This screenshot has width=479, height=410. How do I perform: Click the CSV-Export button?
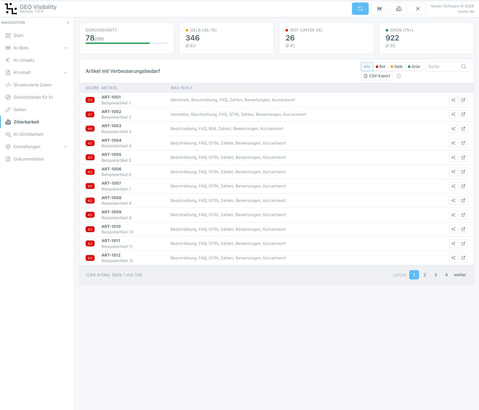pyautogui.click(x=377, y=76)
